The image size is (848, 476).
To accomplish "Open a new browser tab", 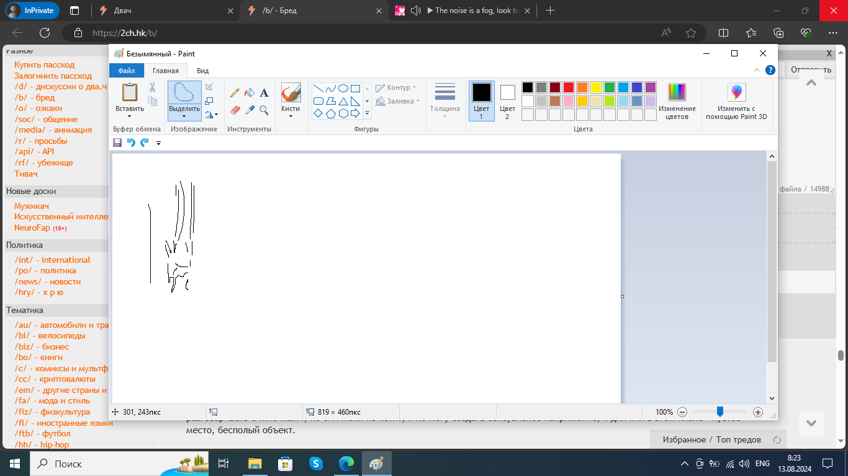I will tap(550, 11).
